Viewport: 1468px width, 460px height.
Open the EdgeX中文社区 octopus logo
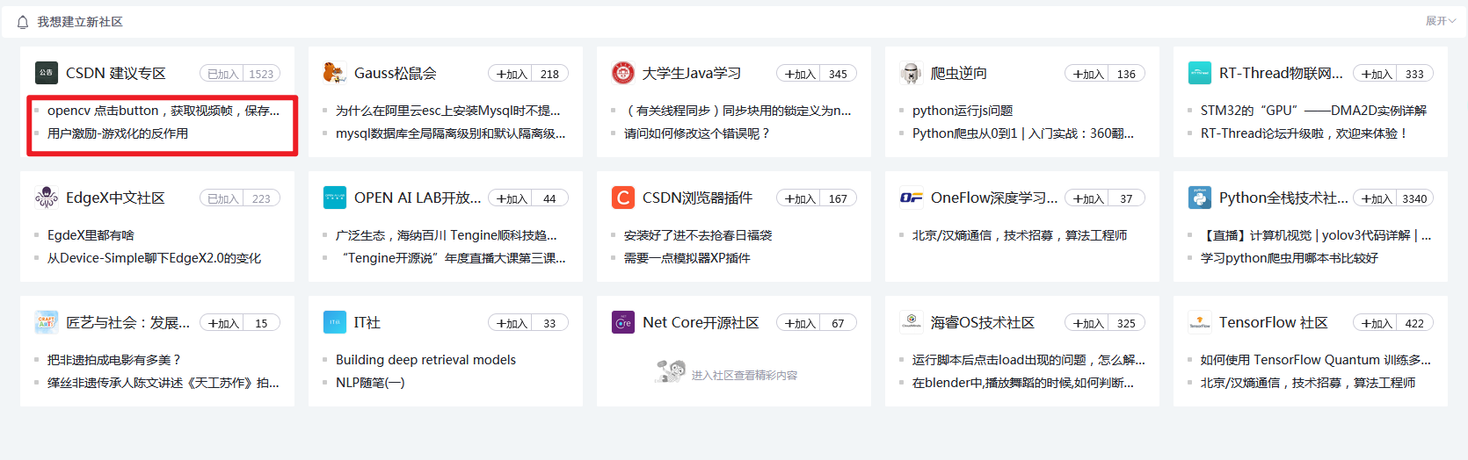click(47, 198)
